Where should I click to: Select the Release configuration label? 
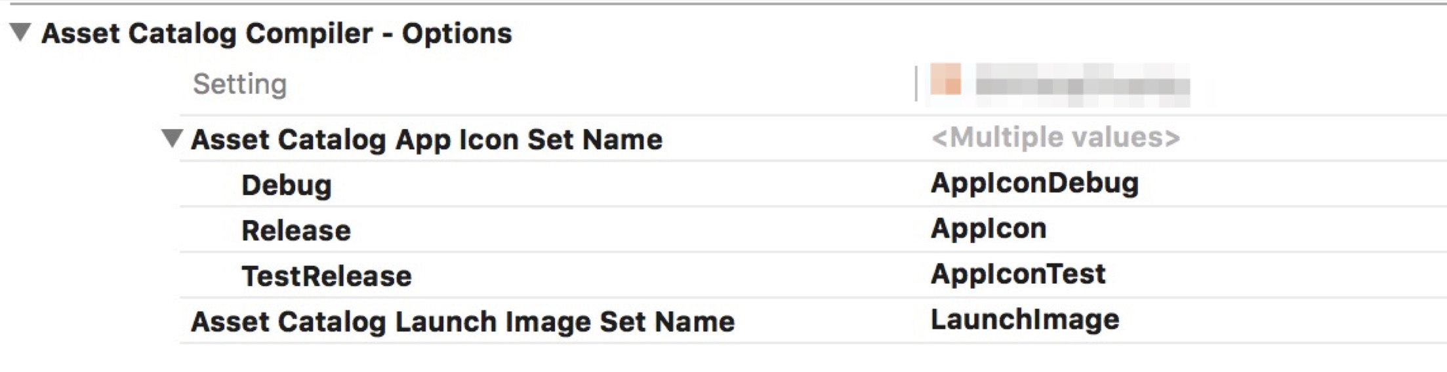pos(296,231)
